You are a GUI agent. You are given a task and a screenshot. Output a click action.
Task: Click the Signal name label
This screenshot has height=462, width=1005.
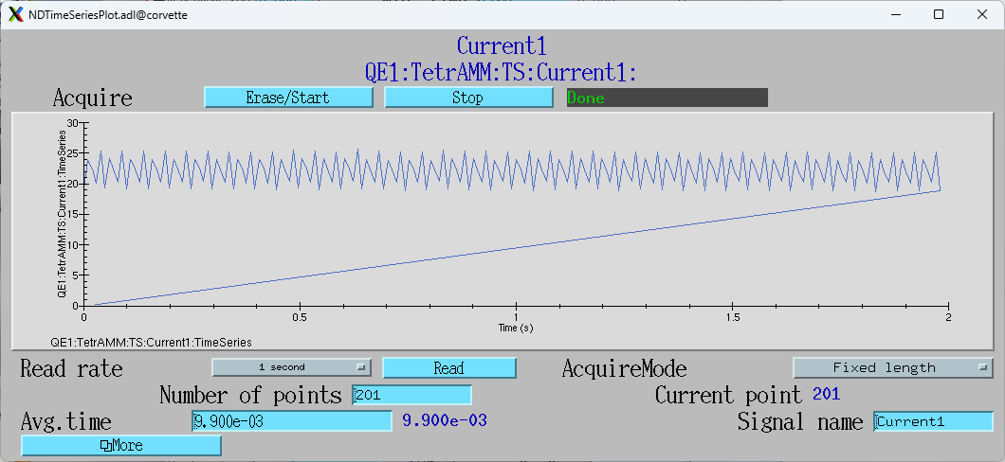tap(800, 422)
